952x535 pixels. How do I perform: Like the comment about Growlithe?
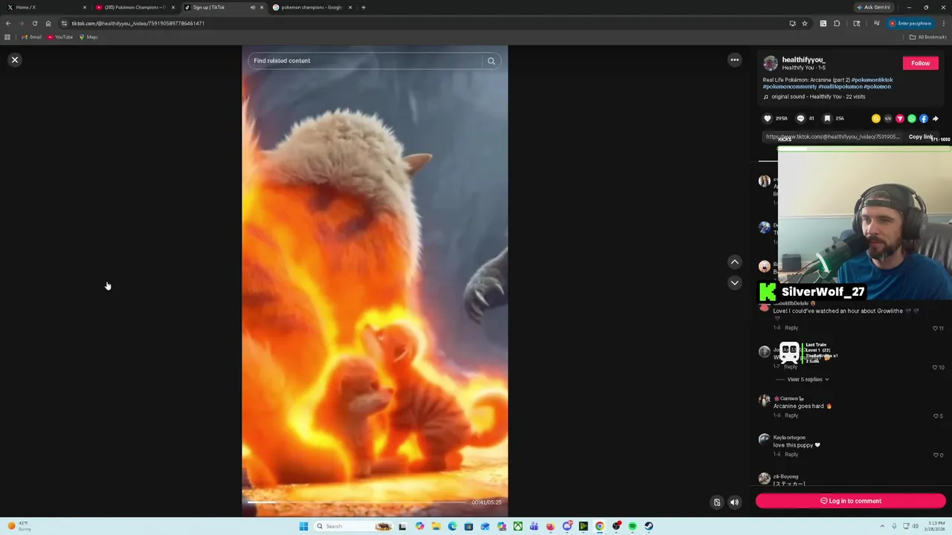click(936, 328)
